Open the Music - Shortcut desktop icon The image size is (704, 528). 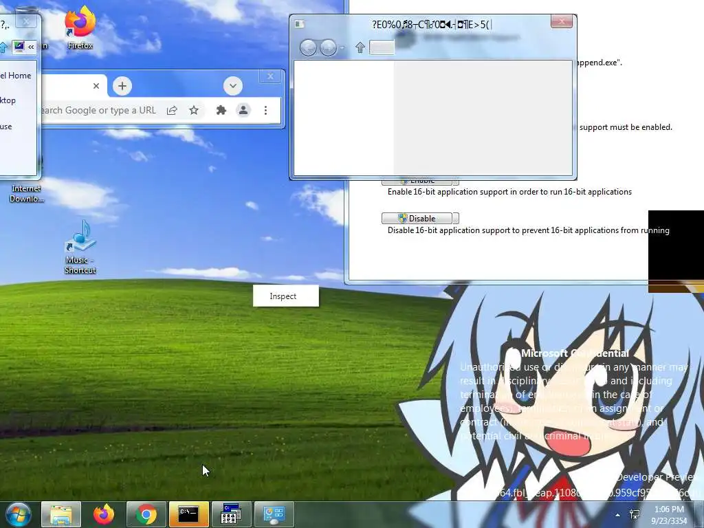point(80,247)
